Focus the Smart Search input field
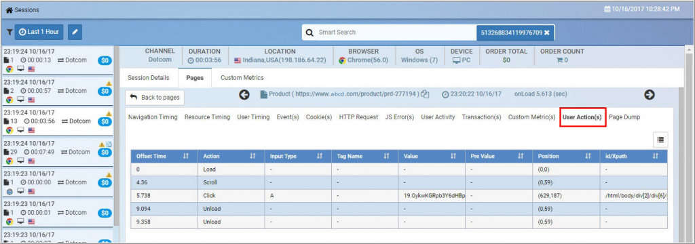This screenshot has height=244, width=695. (x=395, y=33)
